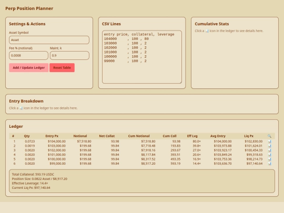This screenshot has height=213, width=284.
Task: Click average entry value $103,636.70
Action: [x=222, y=164]
